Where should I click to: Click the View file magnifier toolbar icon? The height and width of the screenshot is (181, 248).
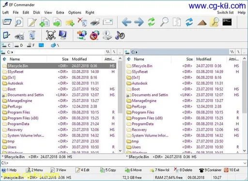(x=19, y=22)
